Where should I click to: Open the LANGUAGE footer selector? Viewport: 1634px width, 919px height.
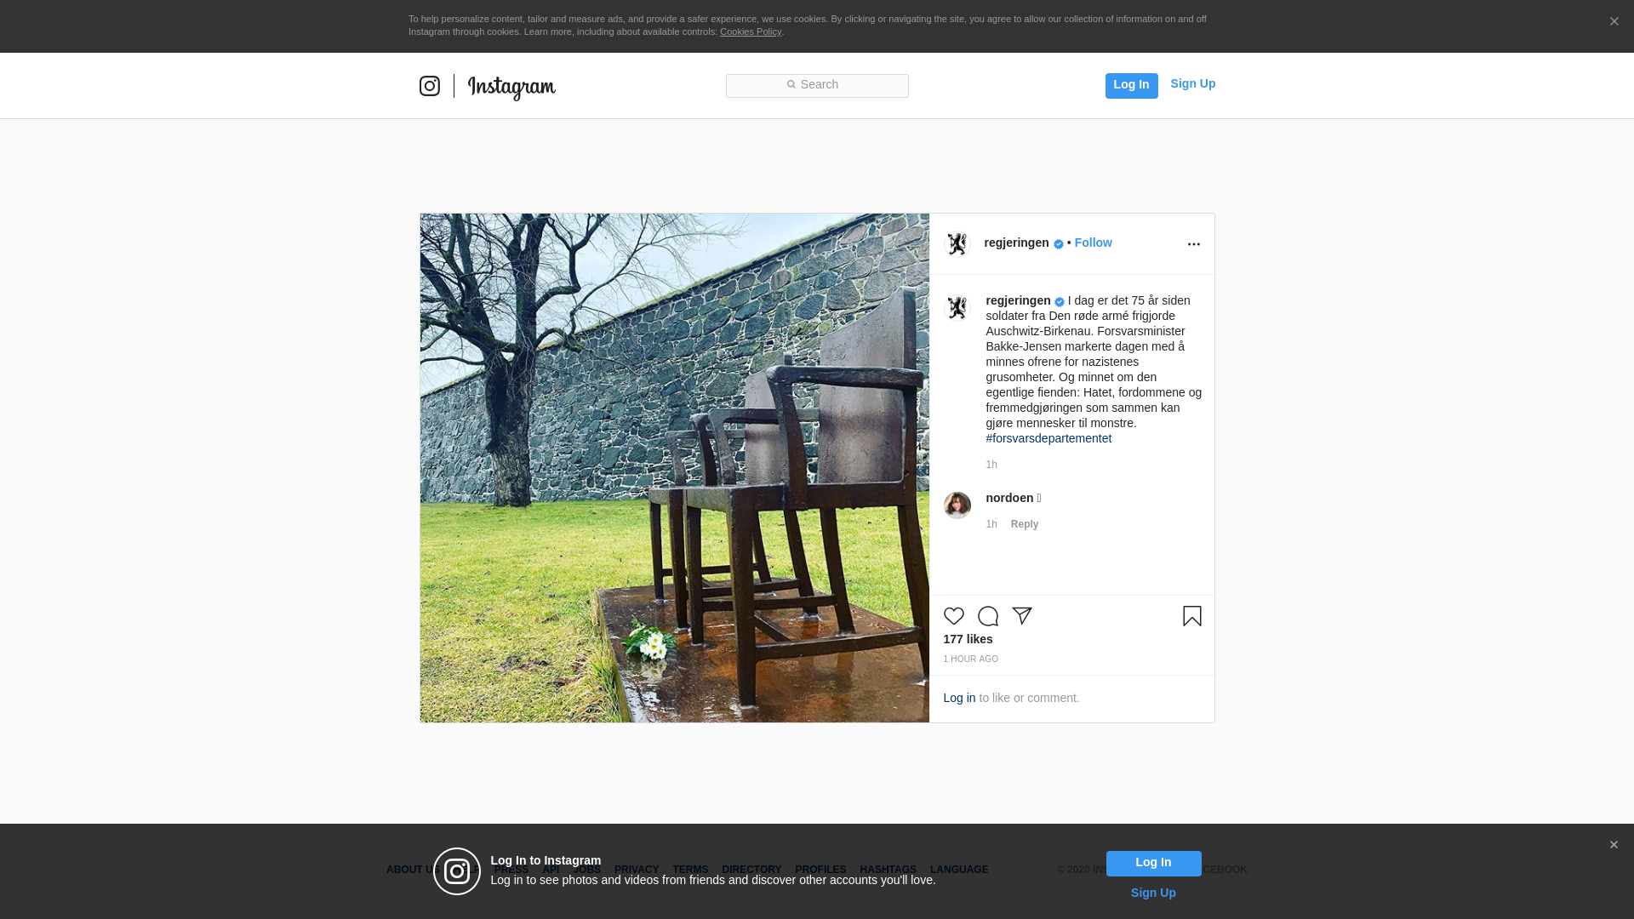[959, 870]
